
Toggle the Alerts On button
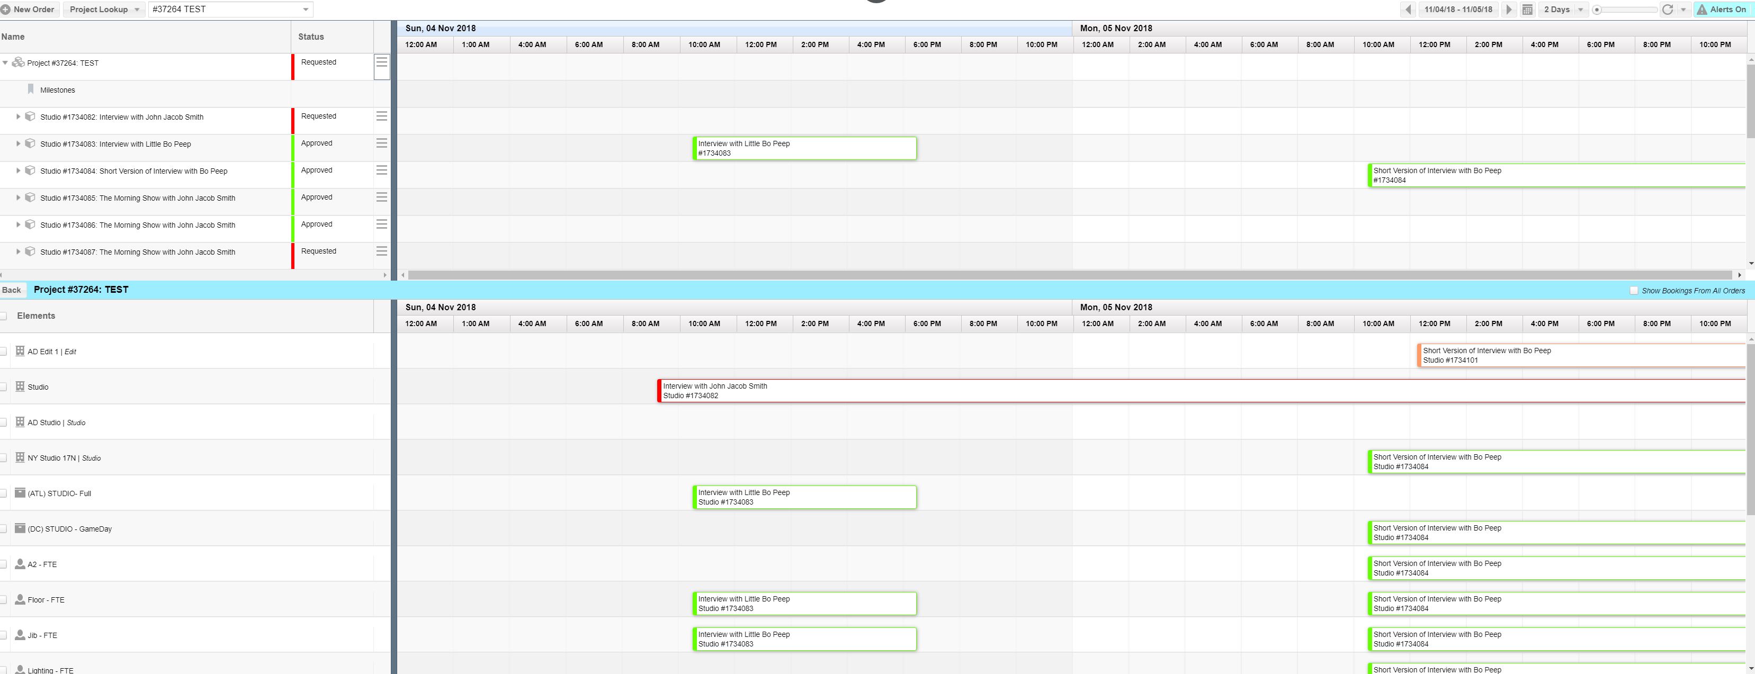pyautogui.click(x=1725, y=10)
